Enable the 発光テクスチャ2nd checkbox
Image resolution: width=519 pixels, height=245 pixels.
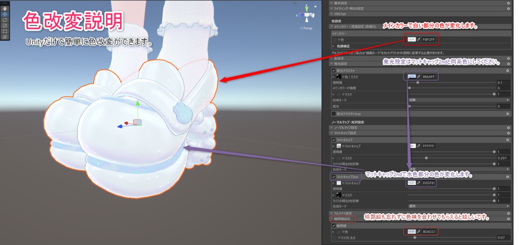pyautogui.click(x=333, y=114)
